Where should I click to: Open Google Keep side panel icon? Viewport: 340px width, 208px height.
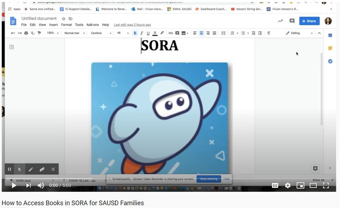coord(330,48)
